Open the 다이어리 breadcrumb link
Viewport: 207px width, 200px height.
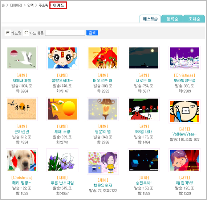(x=16, y=5)
